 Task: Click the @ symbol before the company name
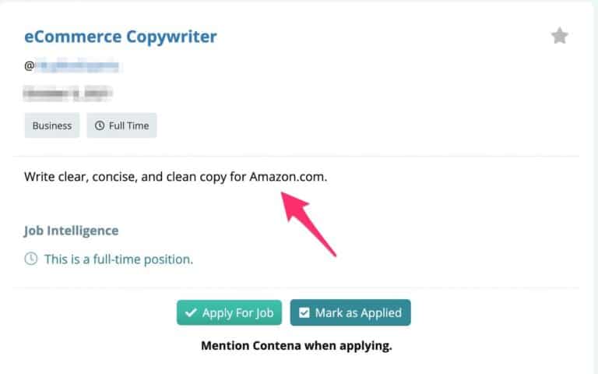29,66
